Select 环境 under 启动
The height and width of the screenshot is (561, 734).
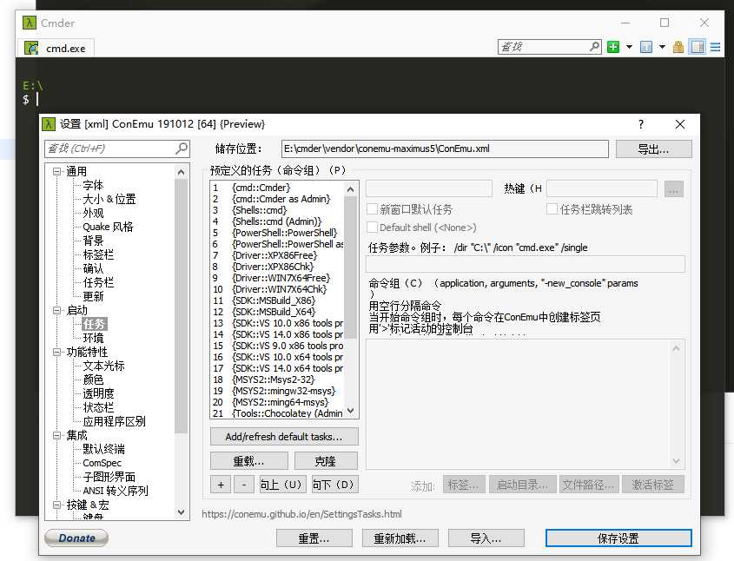(x=93, y=338)
